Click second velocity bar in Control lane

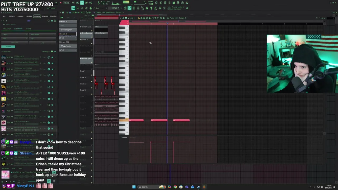(x=151, y=152)
